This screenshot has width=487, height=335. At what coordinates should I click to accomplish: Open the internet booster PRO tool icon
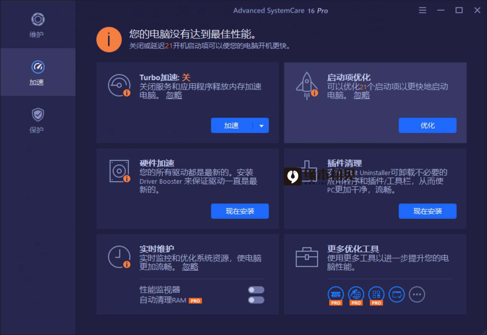click(x=356, y=295)
